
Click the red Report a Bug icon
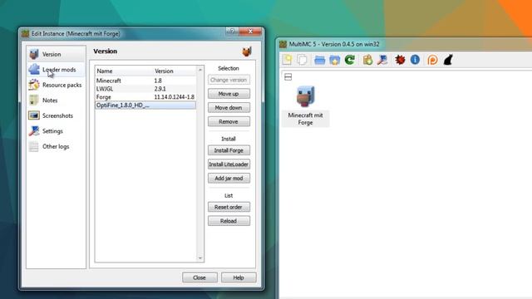pos(400,60)
